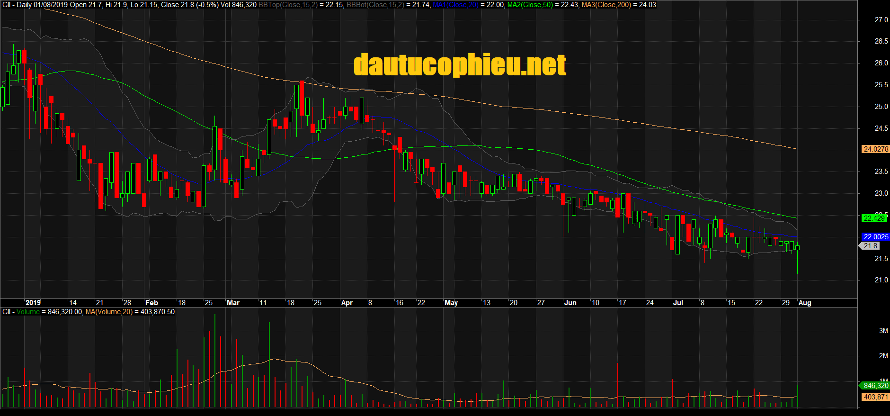The width and height of the screenshot is (890, 416).
Task: Click the 26.0 price axis label
Action: click(881, 63)
